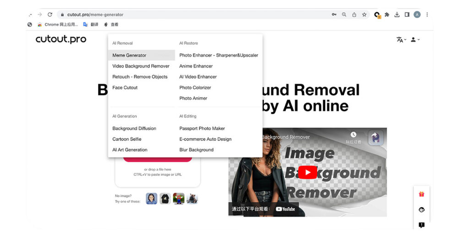Image resolution: width=469 pixels, height=245 pixels.
Task: Reload the page with refresh button
Action: pyautogui.click(x=50, y=15)
